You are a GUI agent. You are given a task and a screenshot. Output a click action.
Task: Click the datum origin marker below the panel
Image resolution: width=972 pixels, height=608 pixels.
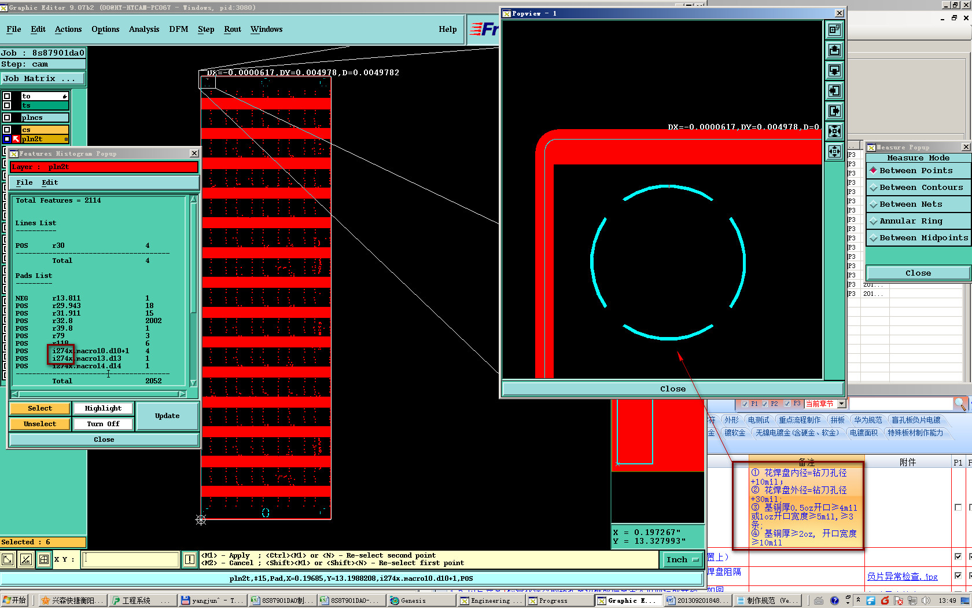[x=201, y=519]
